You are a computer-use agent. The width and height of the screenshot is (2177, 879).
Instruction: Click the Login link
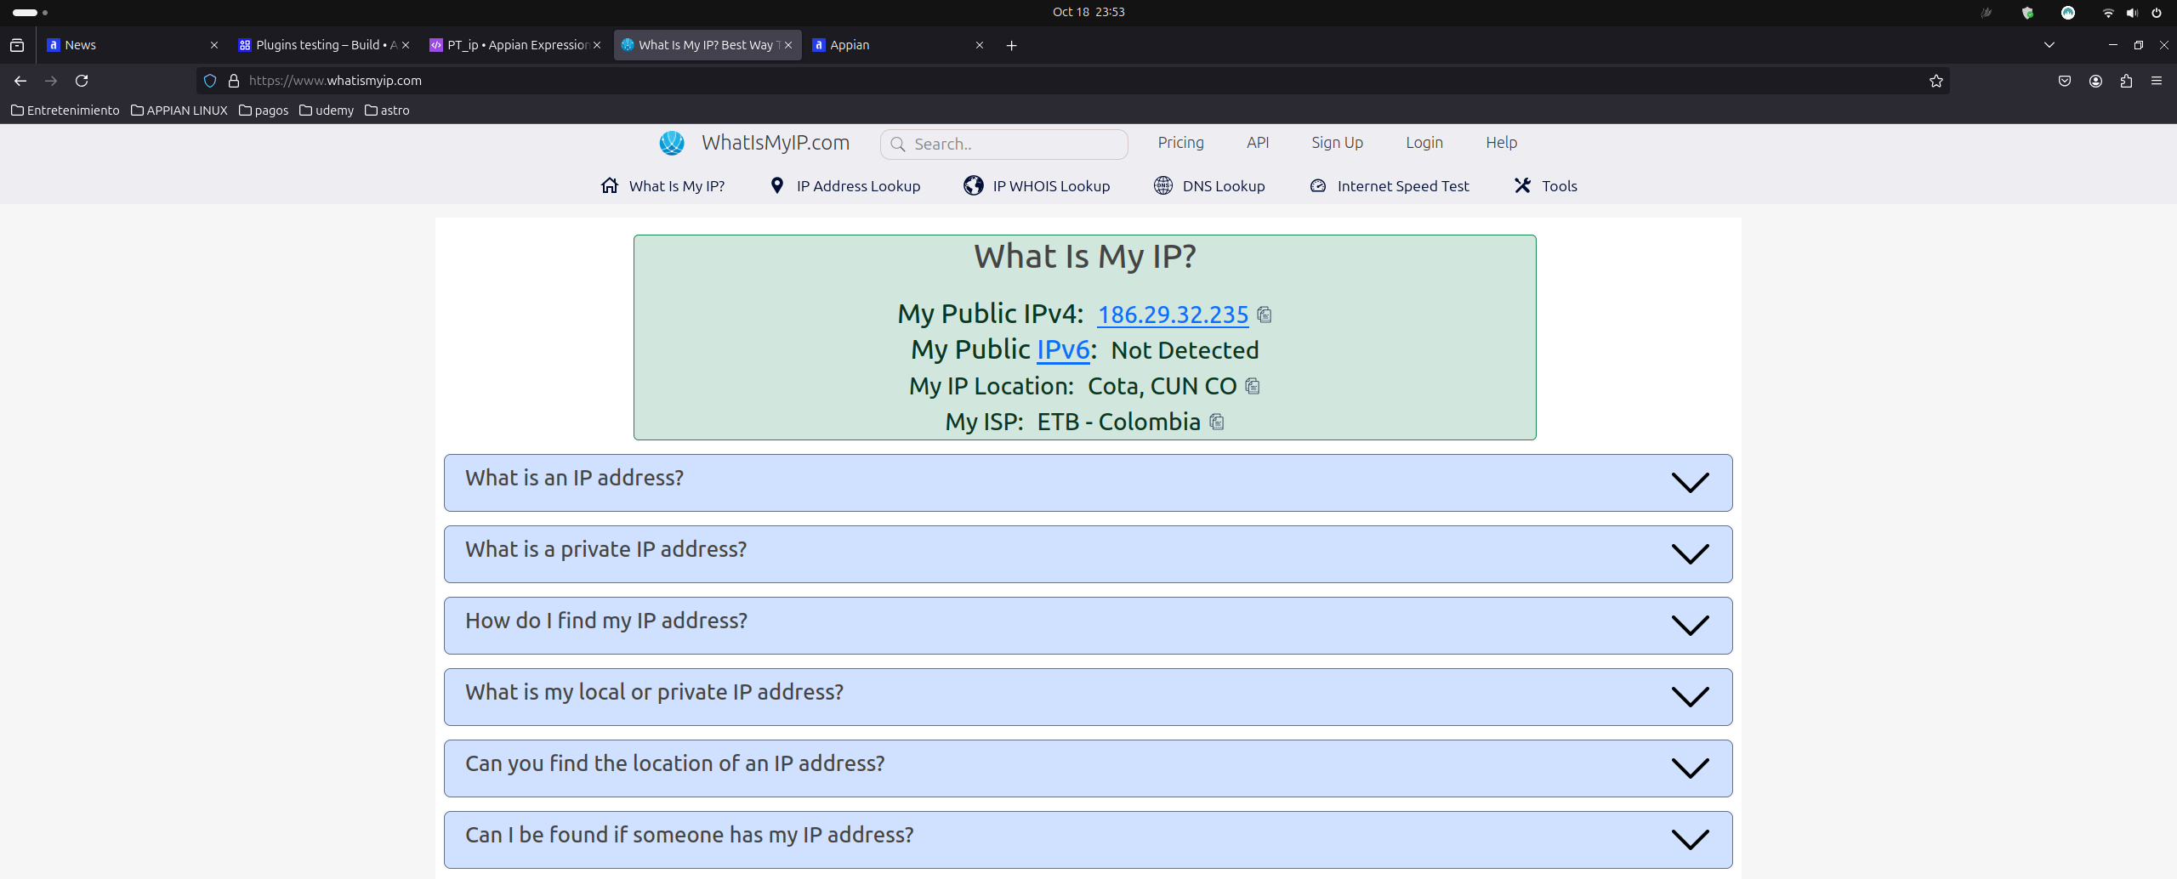1424,143
